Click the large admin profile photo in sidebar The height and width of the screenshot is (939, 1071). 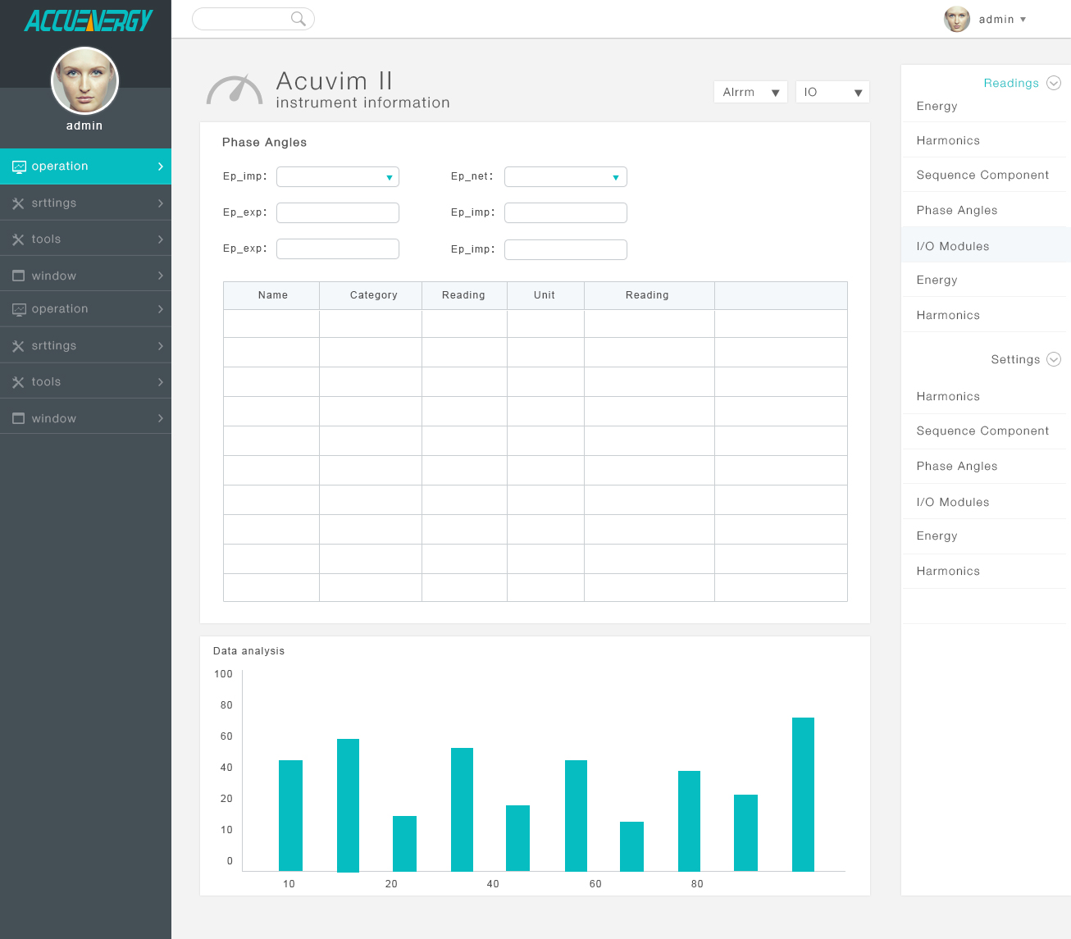coord(85,81)
